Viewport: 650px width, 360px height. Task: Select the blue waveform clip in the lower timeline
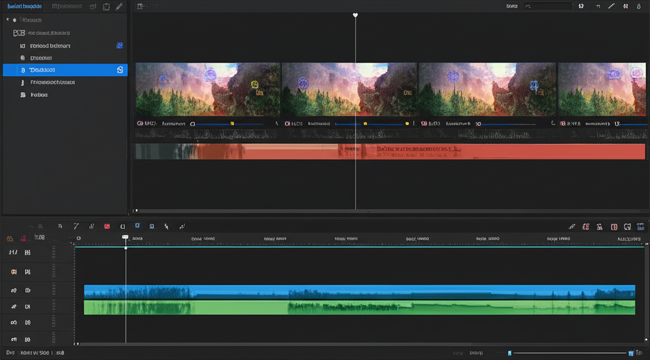coord(359,292)
